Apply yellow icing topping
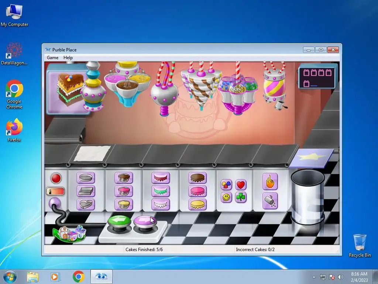This screenshot has height=284, width=378. [197, 204]
